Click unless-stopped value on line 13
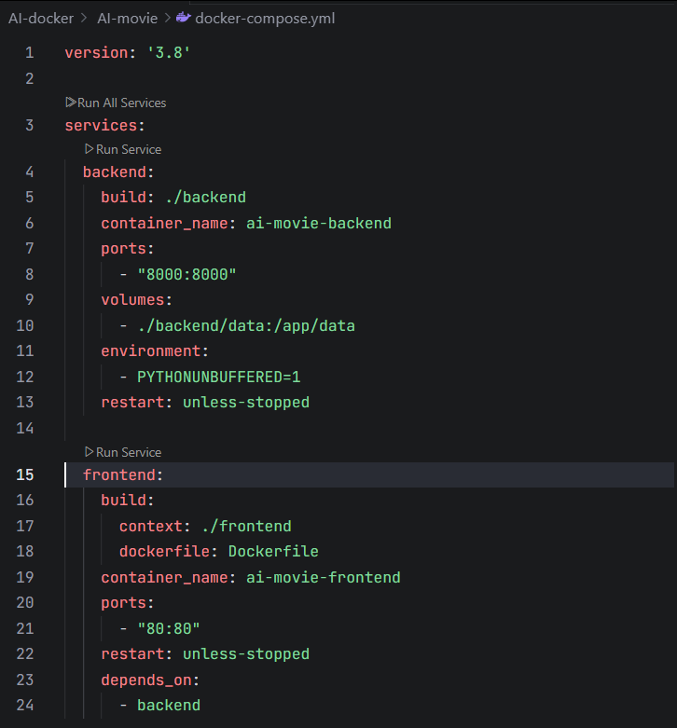This screenshot has height=728, width=677. 246,402
